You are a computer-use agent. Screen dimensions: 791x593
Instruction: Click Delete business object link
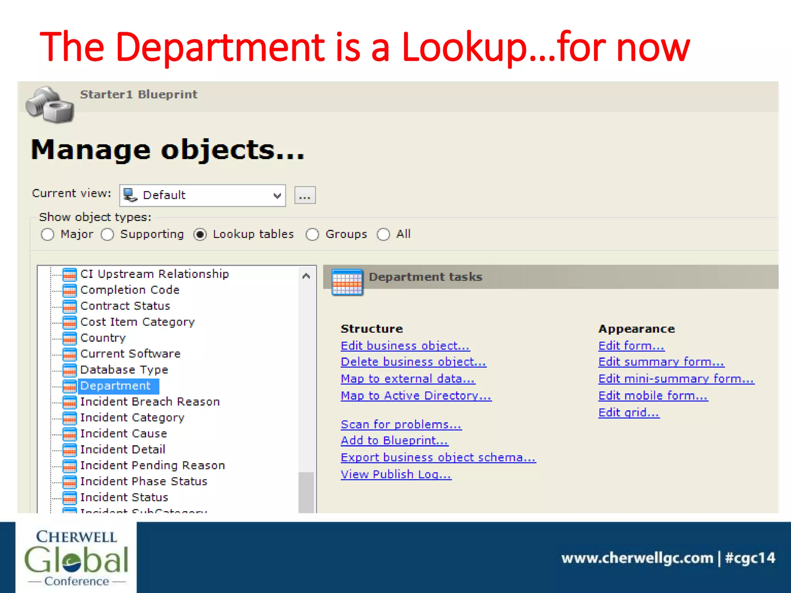pyautogui.click(x=413, y=362)
